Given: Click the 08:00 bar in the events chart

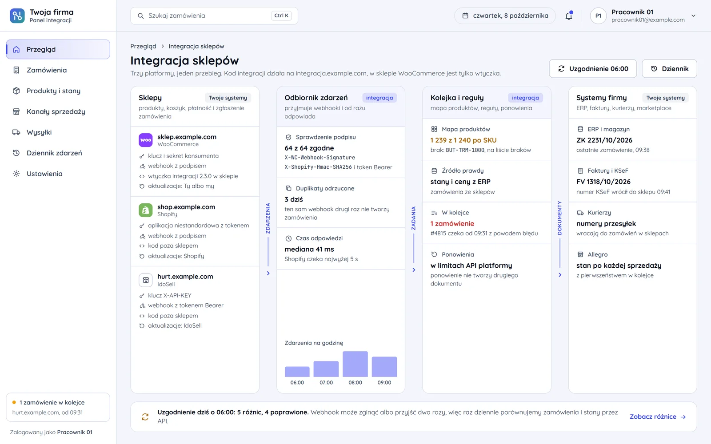Looking at the screenshot, I should click(x=355, y=364).
